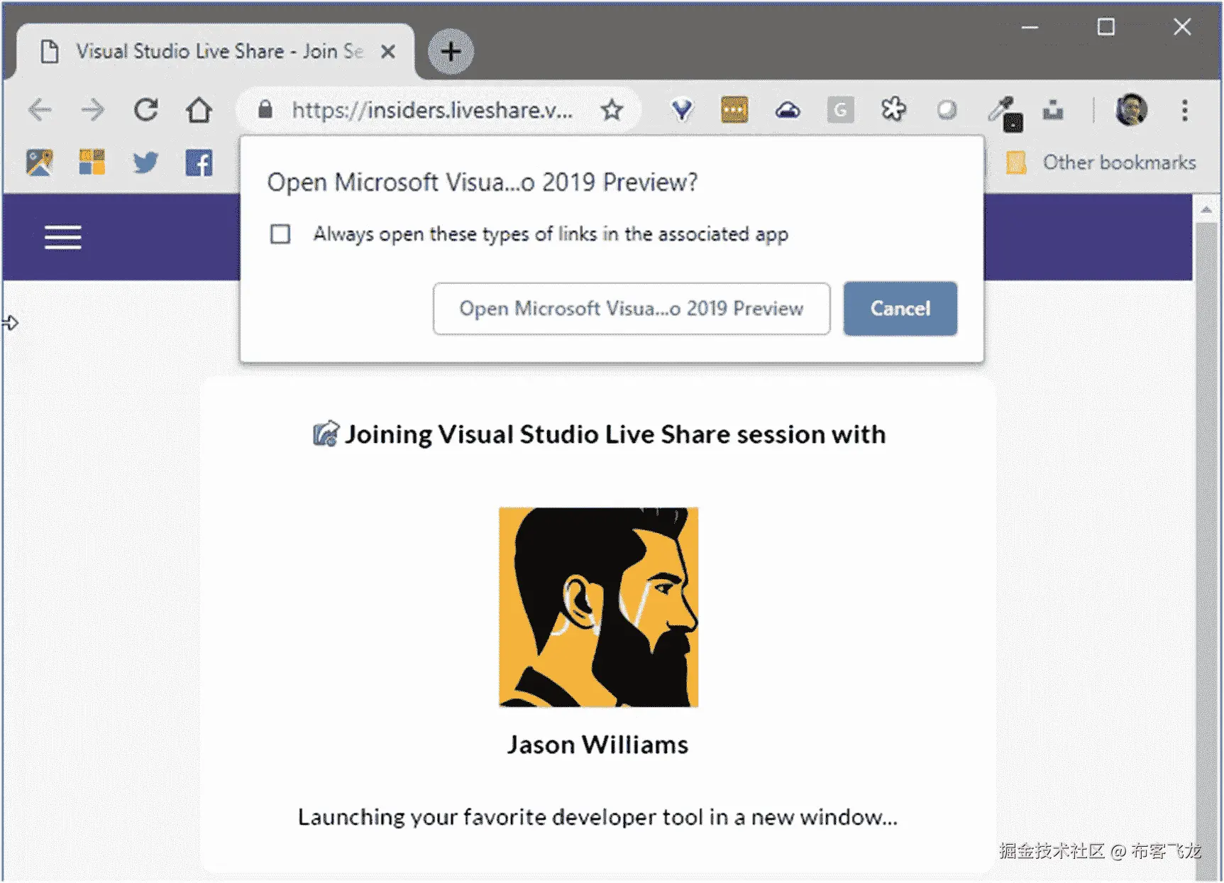Open a new browser tab

pos(451,52)
